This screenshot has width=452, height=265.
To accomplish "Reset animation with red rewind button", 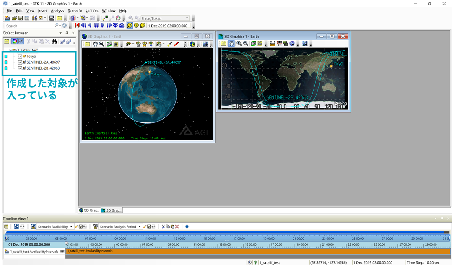I will [x=77, y=26].
